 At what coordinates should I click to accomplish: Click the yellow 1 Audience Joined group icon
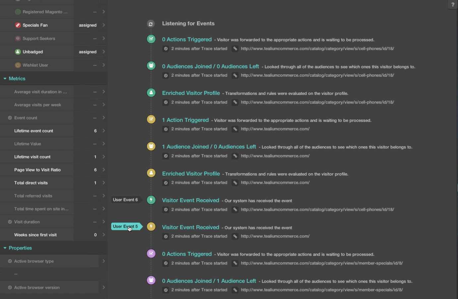pos(151,146)
